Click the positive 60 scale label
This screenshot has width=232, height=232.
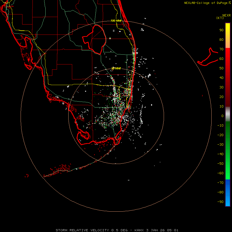pos(221,59)
